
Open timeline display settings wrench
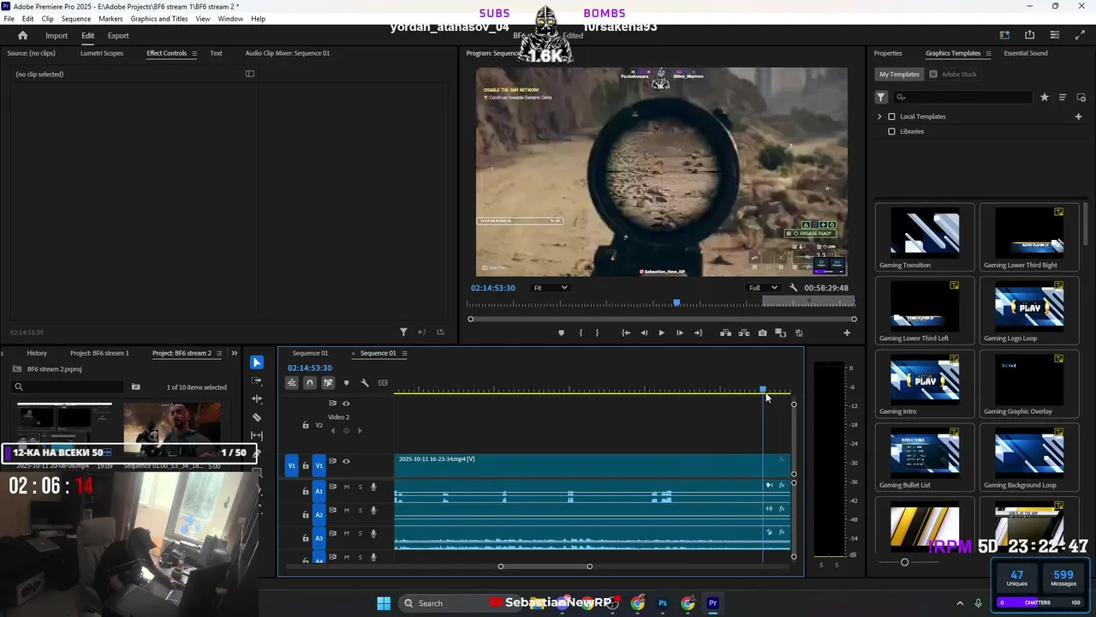click(x=365, y=383)
